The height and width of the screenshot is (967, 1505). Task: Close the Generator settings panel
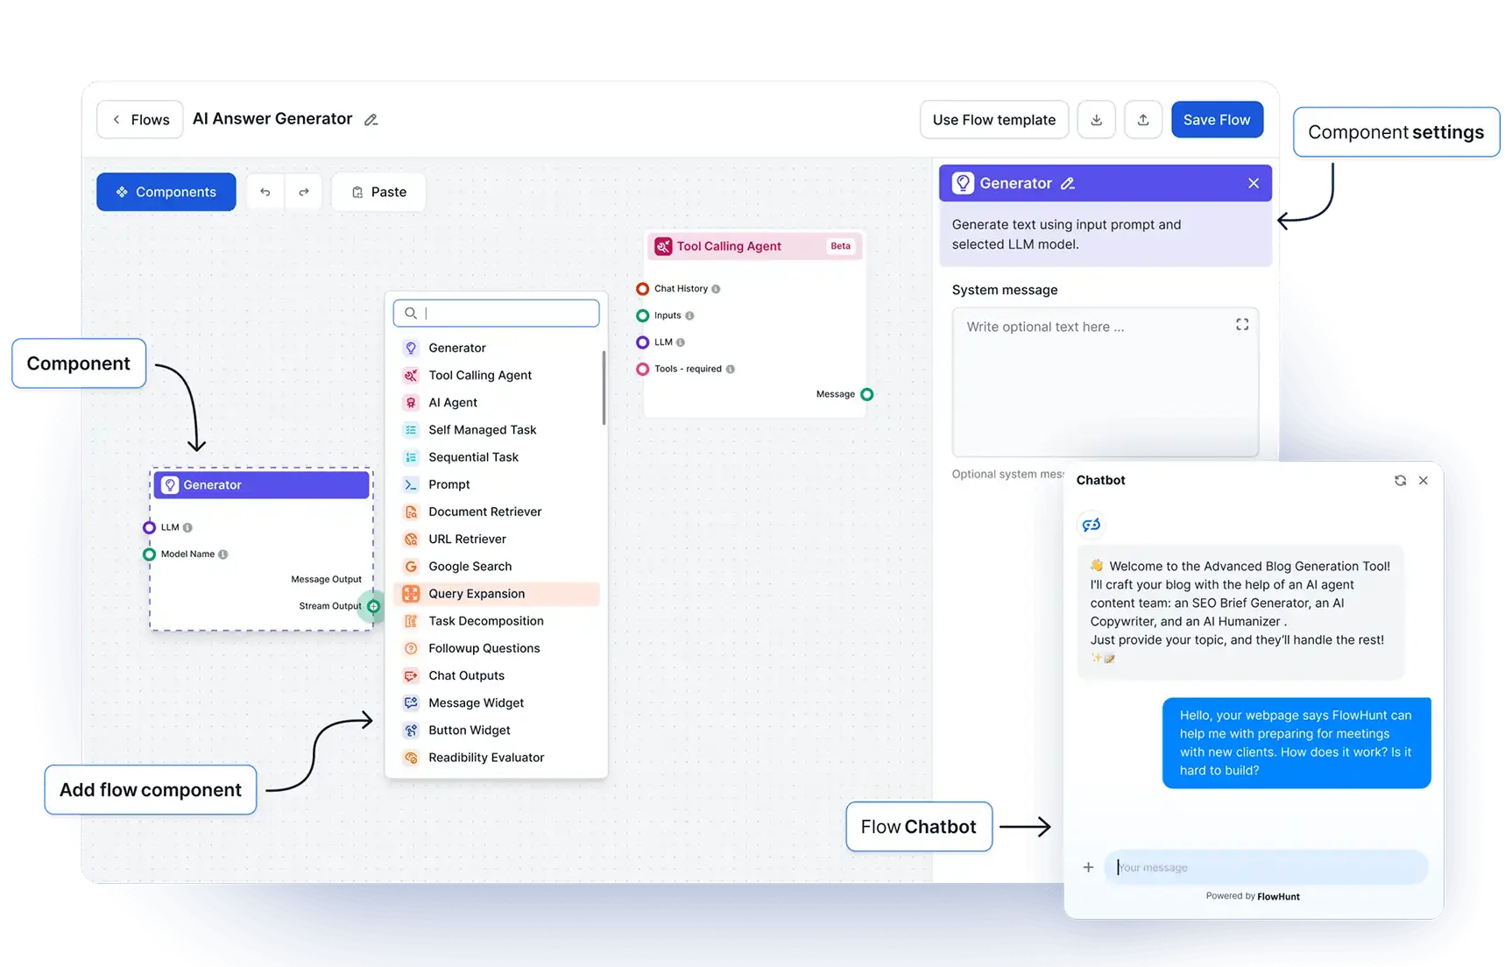(1253, 183)
